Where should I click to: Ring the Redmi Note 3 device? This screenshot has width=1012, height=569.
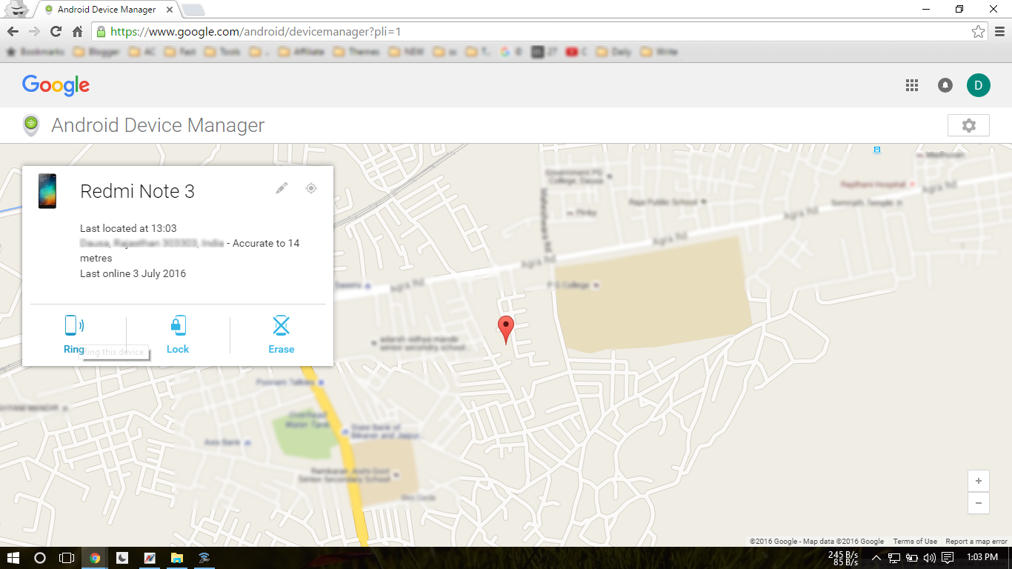click(x=74, y=334)
